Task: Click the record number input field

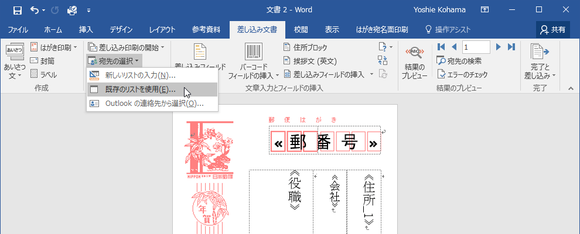Action: [x=476, y=47]
